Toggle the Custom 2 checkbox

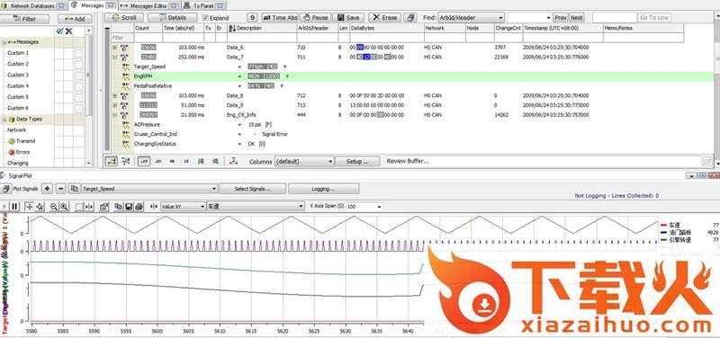coord(78,64)
